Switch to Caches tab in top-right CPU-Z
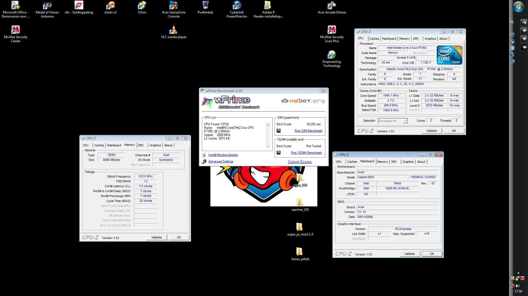 pyautogui.click(x=374, y=39)
